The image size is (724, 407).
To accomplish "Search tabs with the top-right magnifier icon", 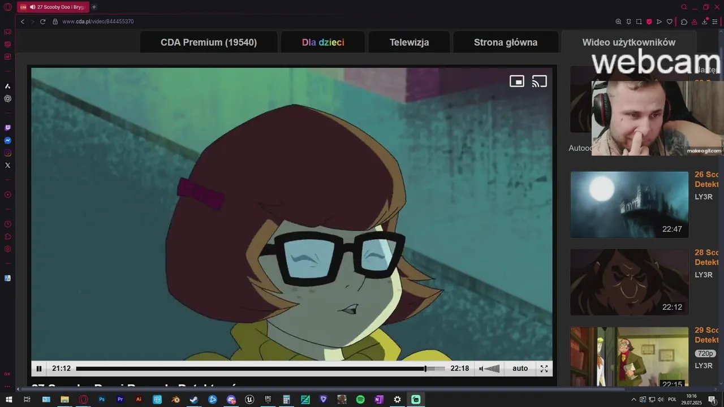I will point(684,7).
